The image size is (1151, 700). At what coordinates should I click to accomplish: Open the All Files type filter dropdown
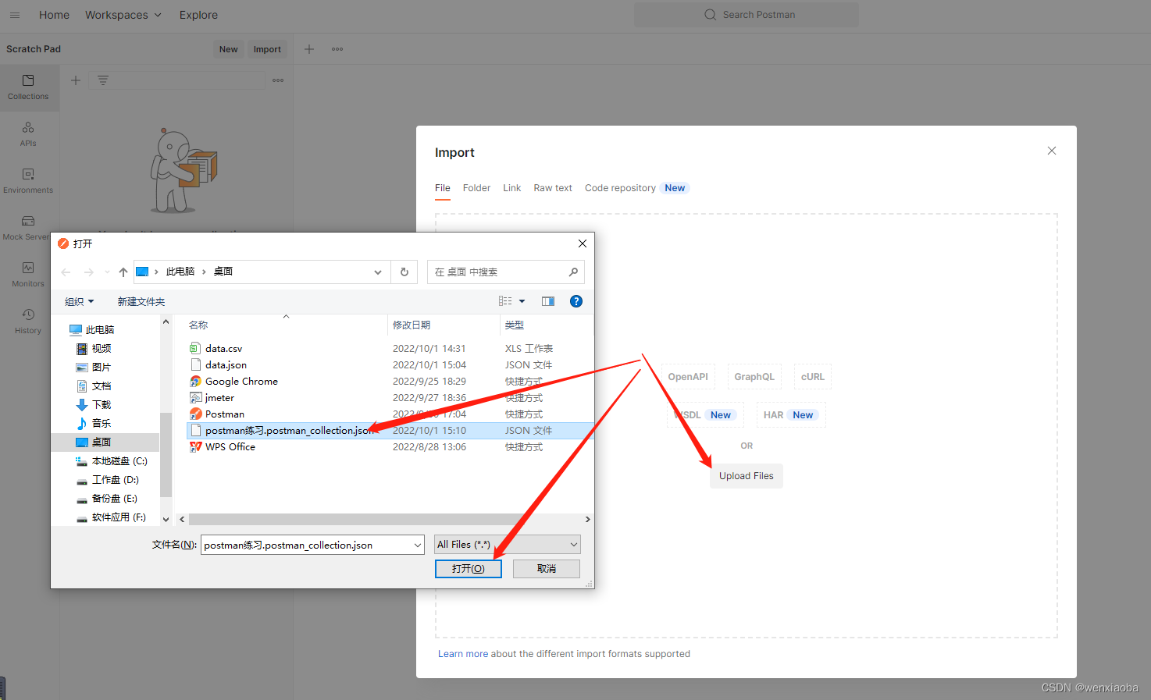click(x=508, y=545)
